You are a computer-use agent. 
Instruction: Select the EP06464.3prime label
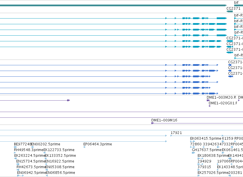click(98, 144)
